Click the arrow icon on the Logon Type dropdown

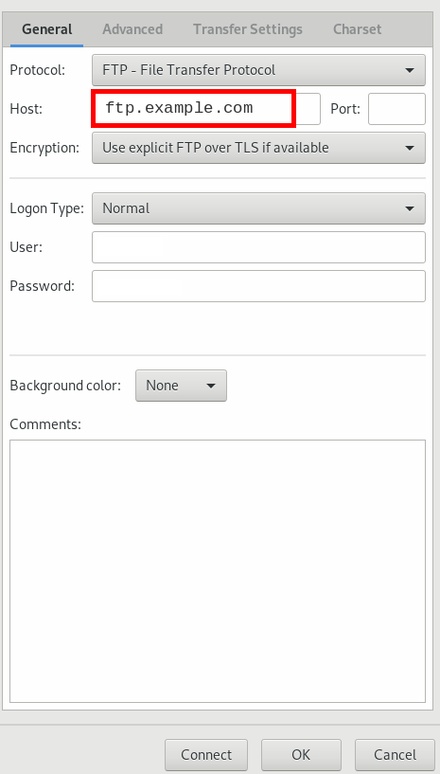coord(409,208)
